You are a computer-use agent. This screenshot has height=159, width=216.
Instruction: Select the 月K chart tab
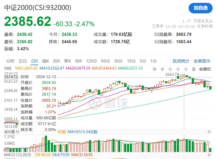click(57, 61)
